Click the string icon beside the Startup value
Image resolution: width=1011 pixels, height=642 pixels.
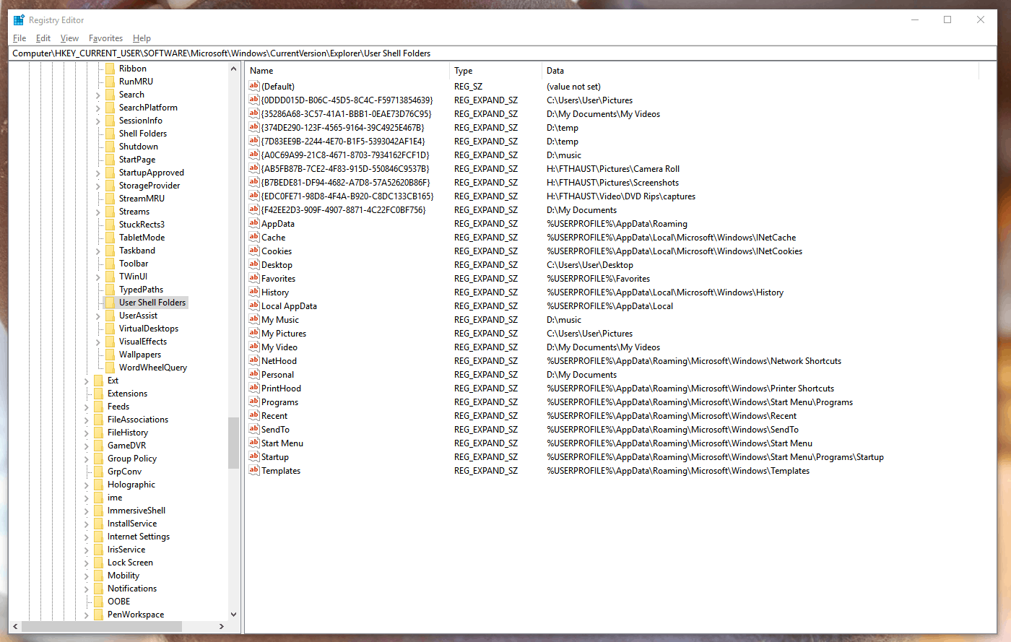pos(253,456)
